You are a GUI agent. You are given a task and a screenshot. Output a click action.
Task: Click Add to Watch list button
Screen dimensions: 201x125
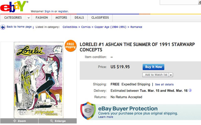click(156, 75)
